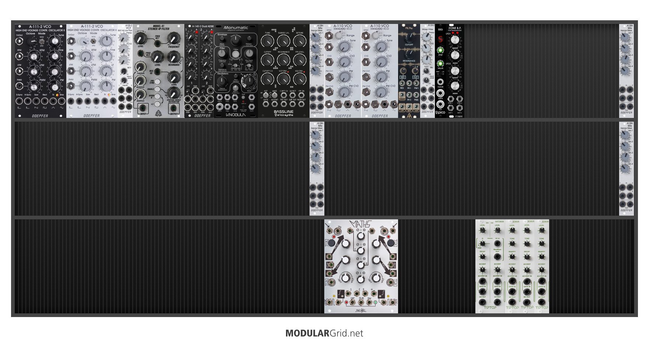Click the Decay/Sustain knob on the Monumatic Envelope

(x=235, y=41)
